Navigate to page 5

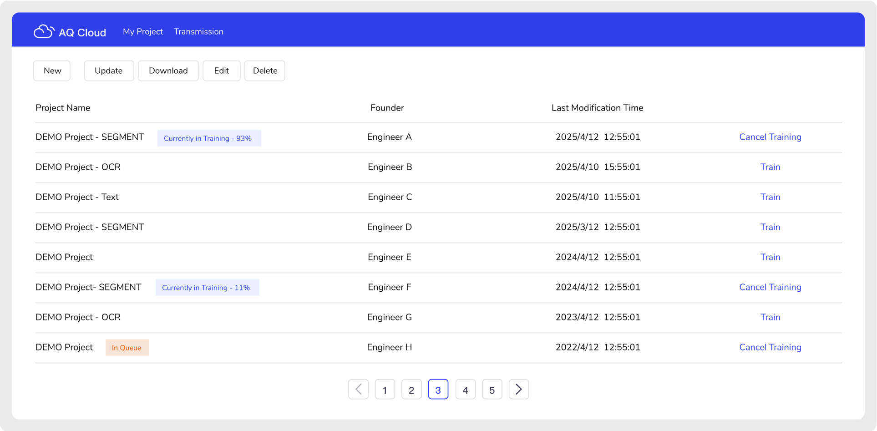pyautogui.click(x=492, y=390)
